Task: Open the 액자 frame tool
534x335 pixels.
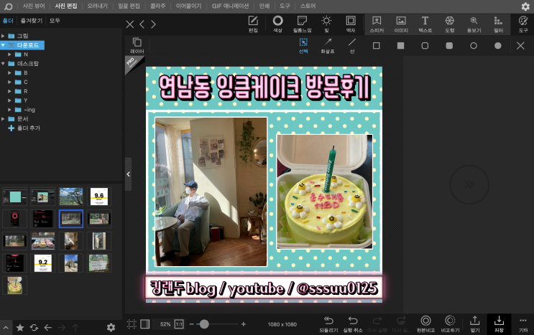Action: [351, 24]
